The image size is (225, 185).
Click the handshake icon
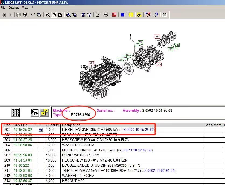click(x=147, y=15)
